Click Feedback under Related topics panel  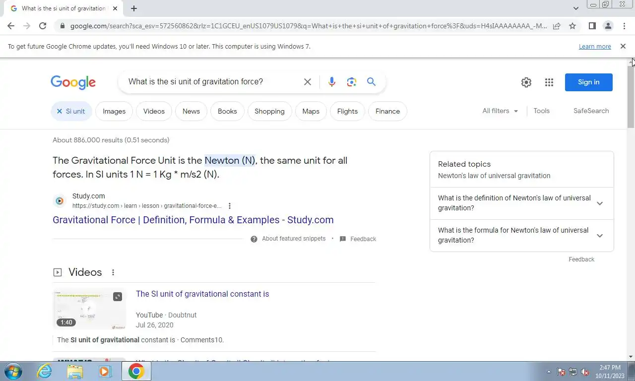[581, 259]
